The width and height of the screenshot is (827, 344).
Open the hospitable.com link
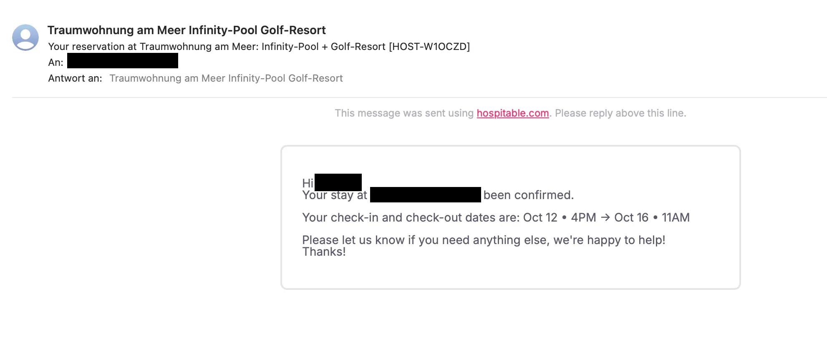coord(512,113)
